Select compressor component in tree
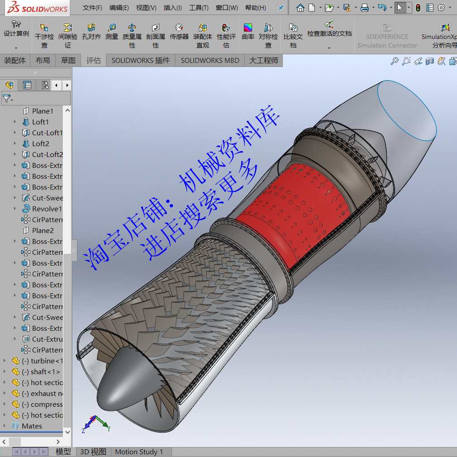This screenshot has width=457, height=457. tap(37, 404)
